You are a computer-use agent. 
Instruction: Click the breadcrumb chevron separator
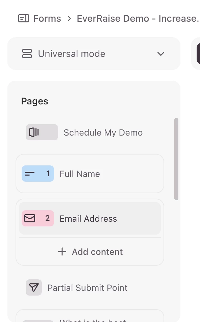69,19
